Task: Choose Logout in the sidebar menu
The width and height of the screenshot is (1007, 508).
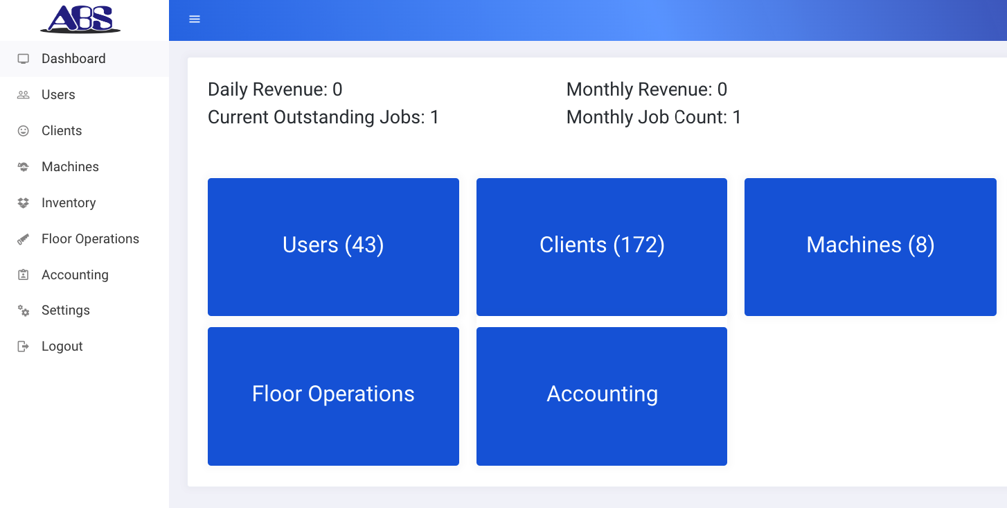Action: 62,347
